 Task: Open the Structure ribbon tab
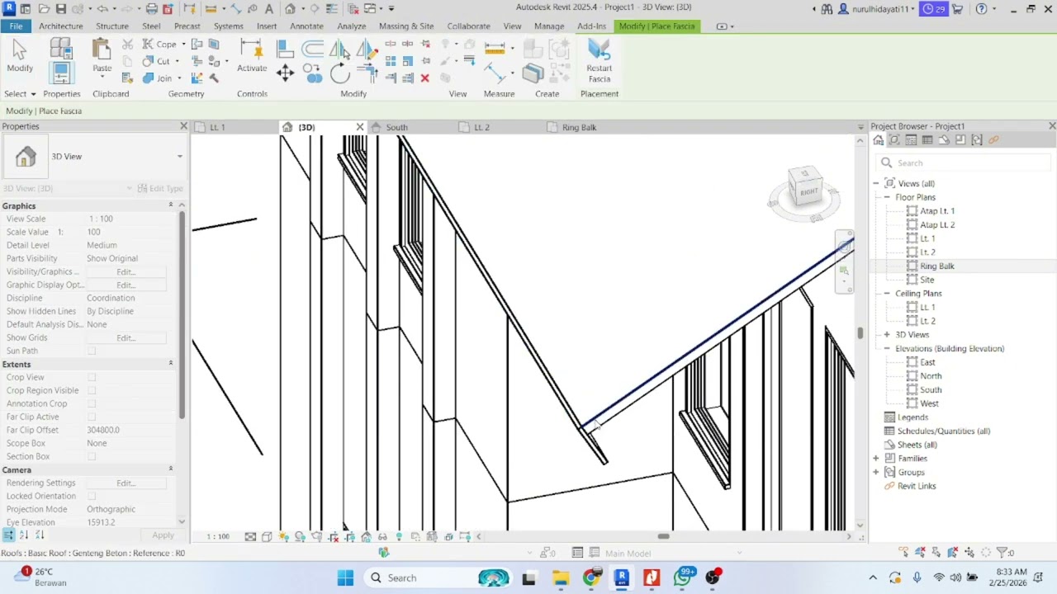pyautogui.click(x=112, y=26)
